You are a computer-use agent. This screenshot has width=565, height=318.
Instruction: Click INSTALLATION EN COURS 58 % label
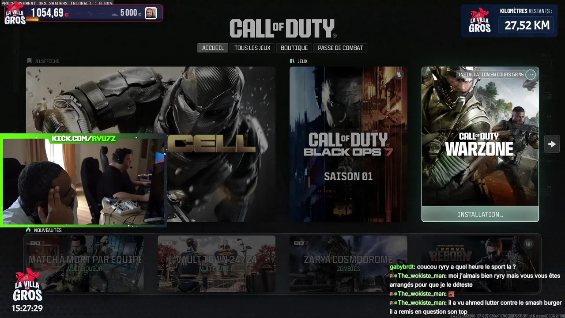tap(491, 75)
